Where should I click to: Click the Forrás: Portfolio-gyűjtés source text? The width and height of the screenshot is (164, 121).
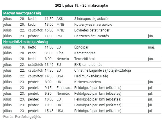pos(22,117)
